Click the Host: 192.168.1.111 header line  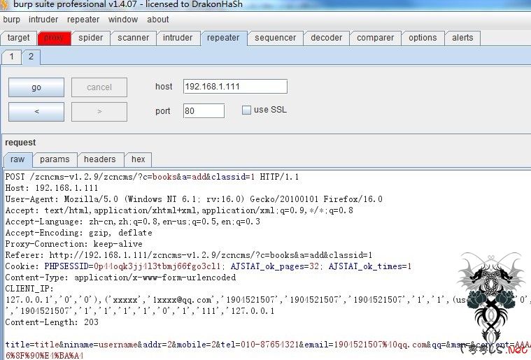(x=52, y=188)
